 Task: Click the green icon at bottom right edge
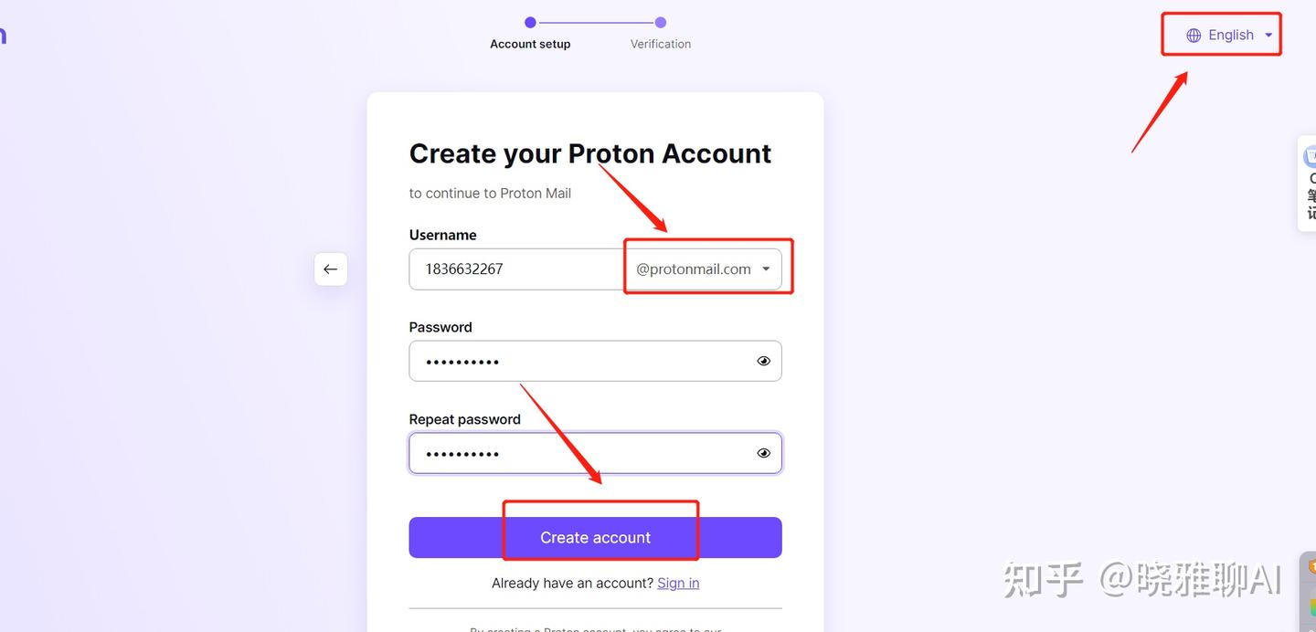pyautogui.click(x=1311, y=607)
